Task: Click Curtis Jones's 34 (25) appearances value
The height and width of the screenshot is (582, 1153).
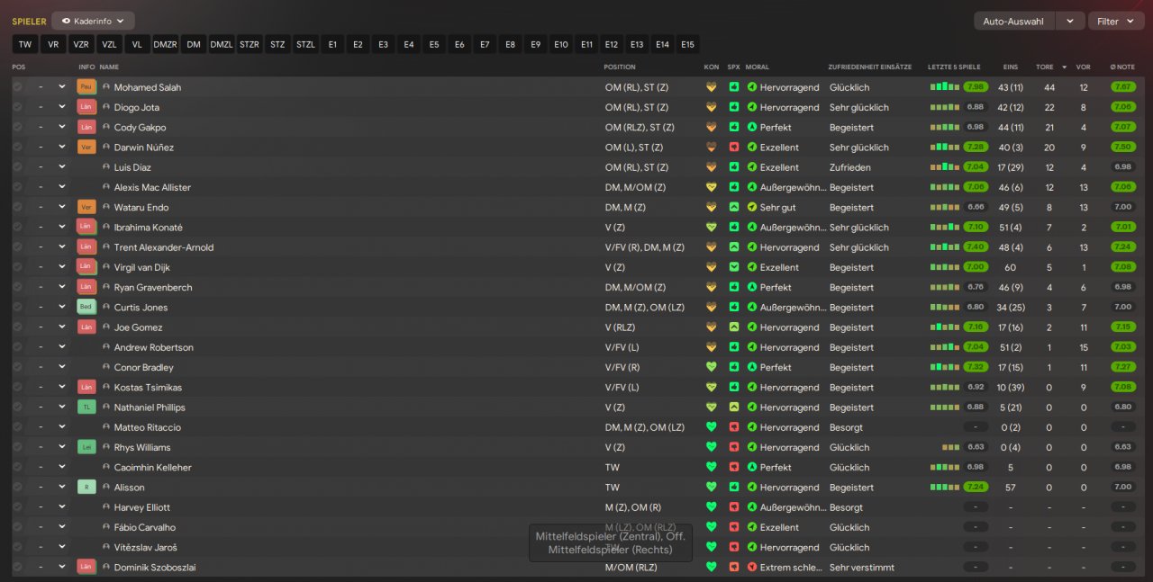Action: tap(1011, 308)
